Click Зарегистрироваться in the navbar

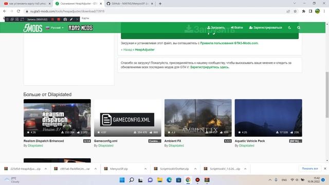pyautogui.click(x=265, y=27)
